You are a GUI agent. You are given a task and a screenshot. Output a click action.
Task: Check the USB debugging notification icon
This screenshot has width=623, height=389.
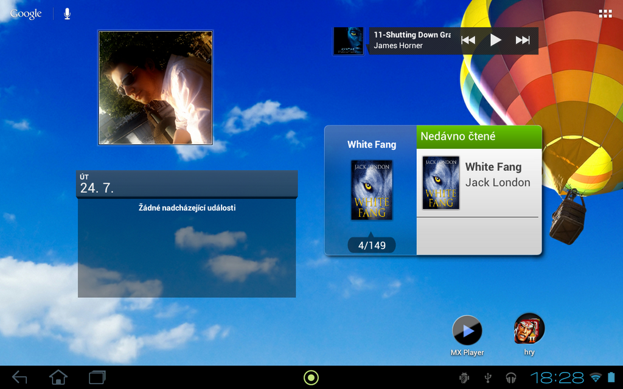click(464, 377)
